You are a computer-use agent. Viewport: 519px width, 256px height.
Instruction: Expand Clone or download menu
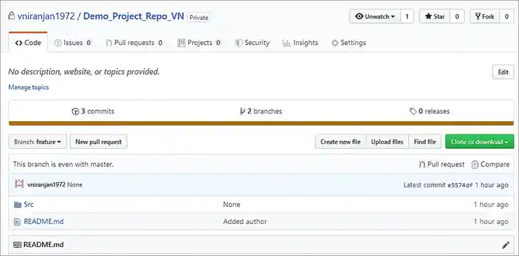click(x=480, y=142)
